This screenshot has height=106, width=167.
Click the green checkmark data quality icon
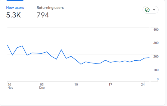pos(147,10)
